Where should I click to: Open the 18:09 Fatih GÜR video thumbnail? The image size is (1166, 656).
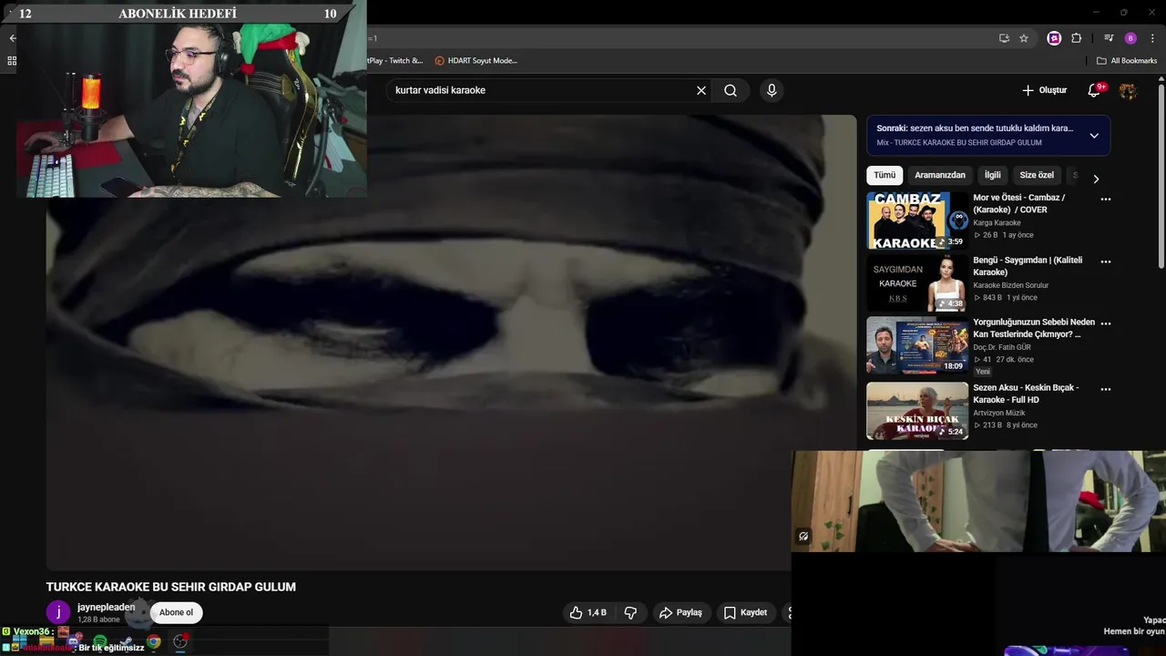(x=917, y=345)
